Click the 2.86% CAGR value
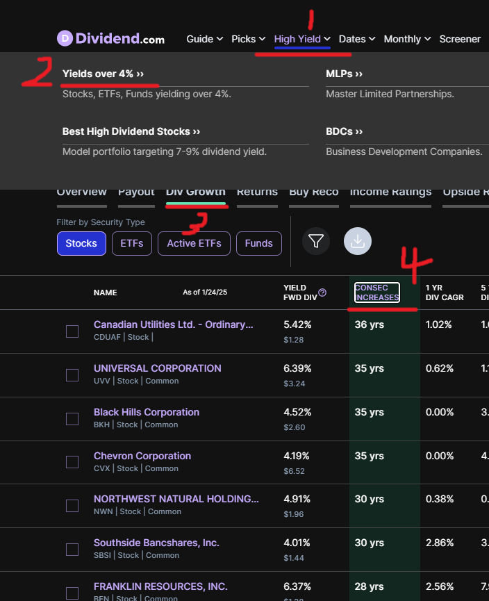Screen dimensions: 489x601 [440, 543]
